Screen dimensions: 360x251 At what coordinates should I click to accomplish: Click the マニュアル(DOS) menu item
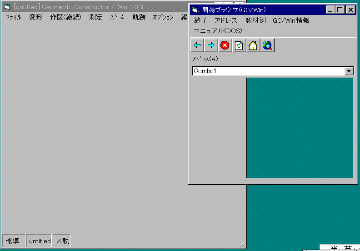218,31
